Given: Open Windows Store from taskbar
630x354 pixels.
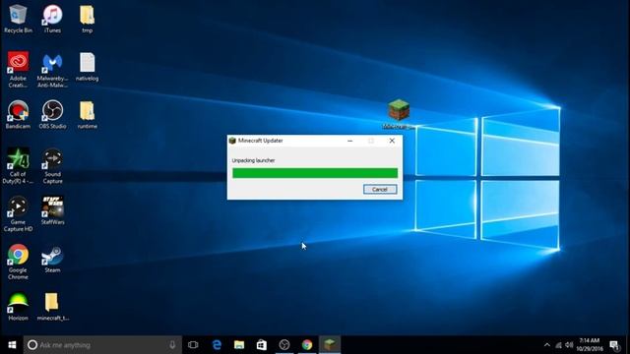Looking at the screenshot, I should [x=262, y=345].
